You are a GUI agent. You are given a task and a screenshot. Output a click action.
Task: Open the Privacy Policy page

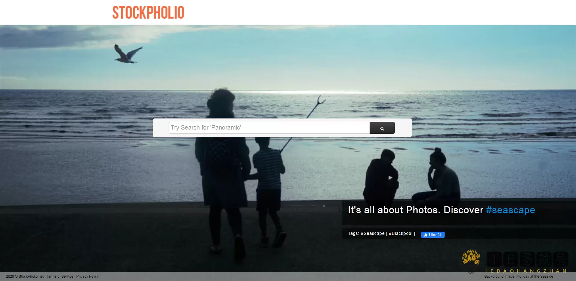[87, 277]
